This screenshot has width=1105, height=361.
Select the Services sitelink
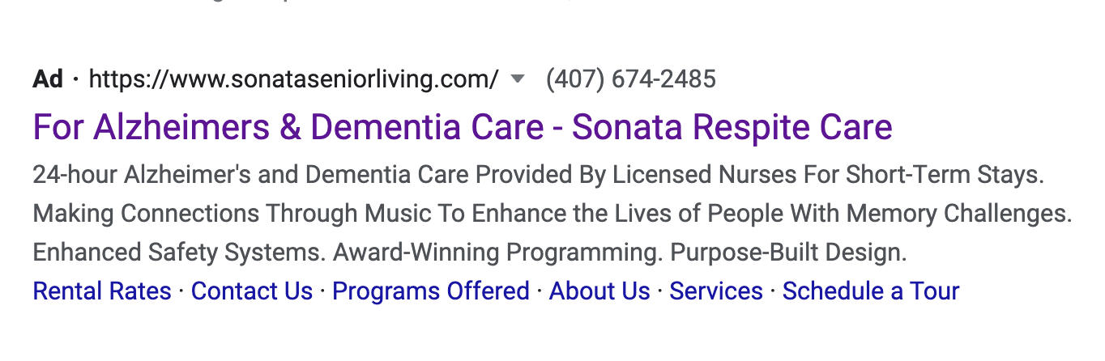(x=716, y=291)
